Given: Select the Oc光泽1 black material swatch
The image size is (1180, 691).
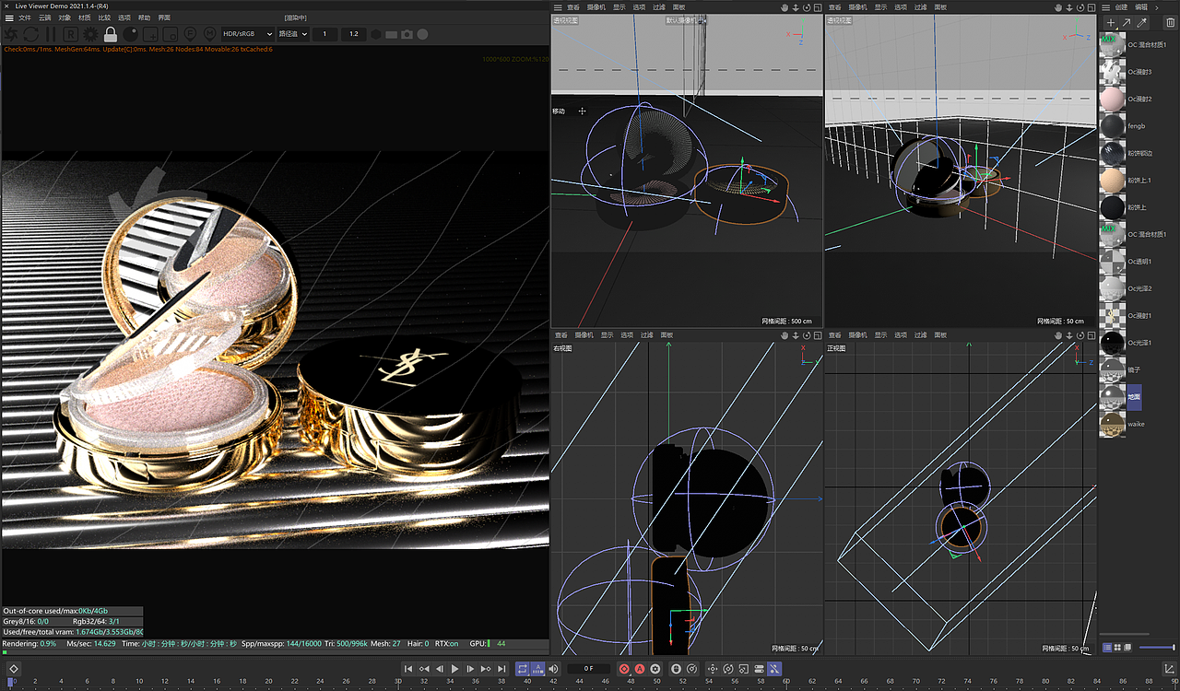Looking at the screenshot, I should 1113,343.
